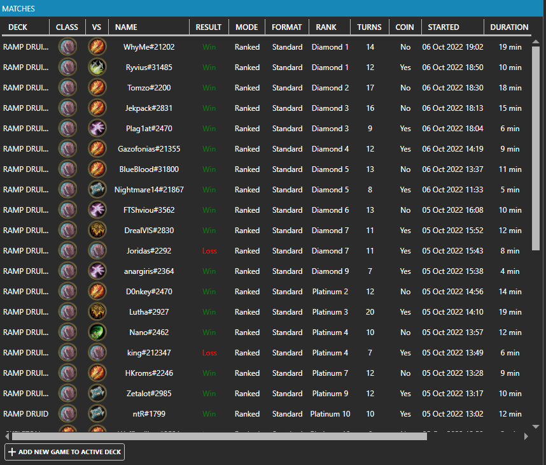Click Diamond 6 rank in FTShviou#3562 row
The height and width of the screenshot is (465, 546).
[x=330, y=210]
